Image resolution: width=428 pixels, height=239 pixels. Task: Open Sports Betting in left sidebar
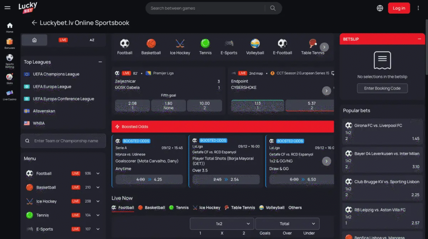coord(10,61)
